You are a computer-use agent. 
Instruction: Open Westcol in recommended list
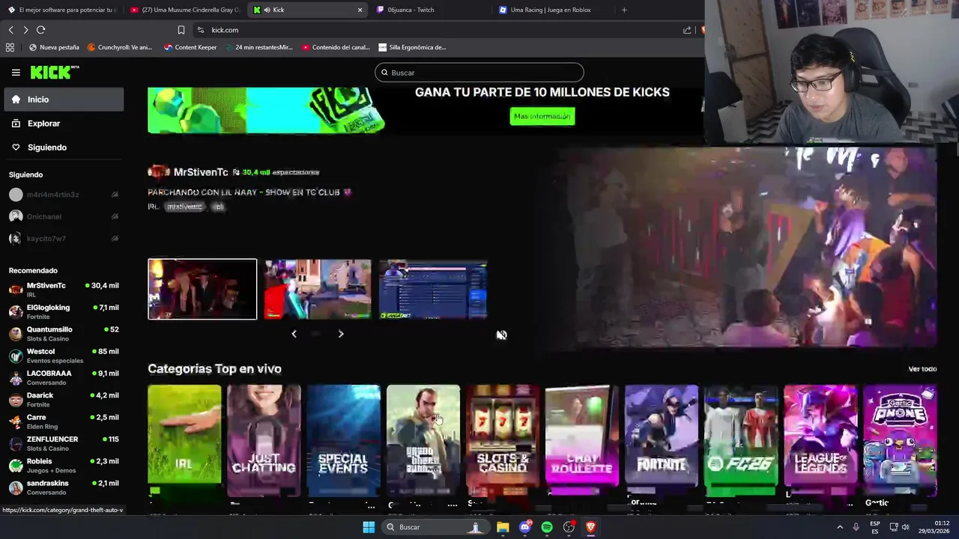[x=64, y=356]
